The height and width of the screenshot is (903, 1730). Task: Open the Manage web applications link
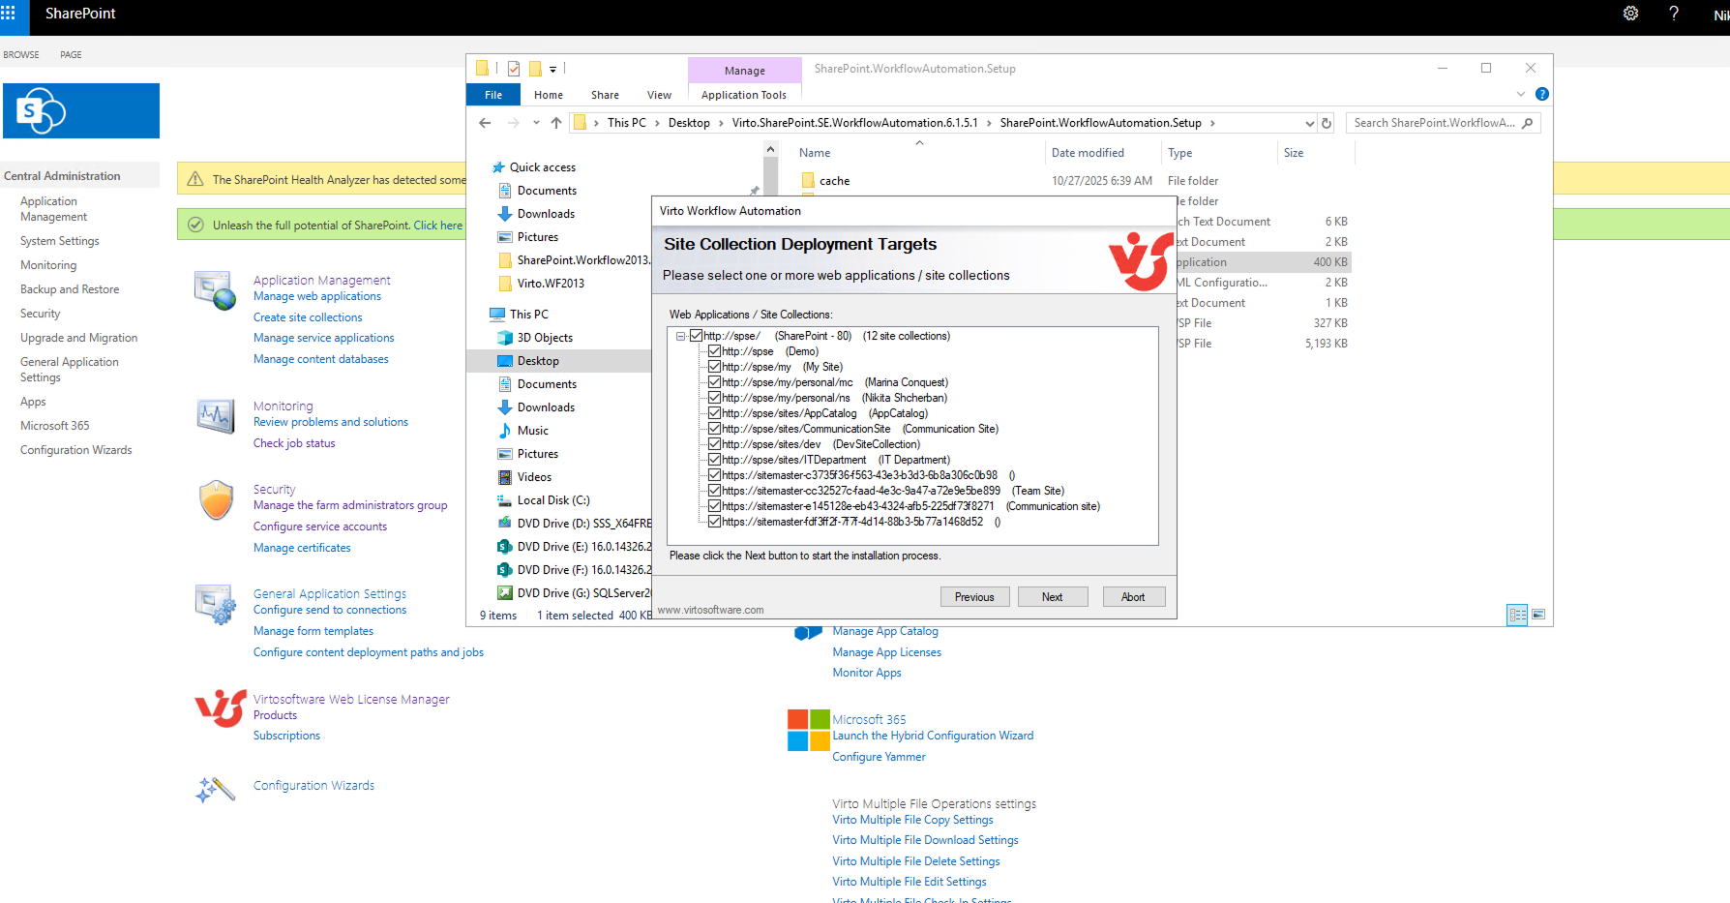(316, 295)
